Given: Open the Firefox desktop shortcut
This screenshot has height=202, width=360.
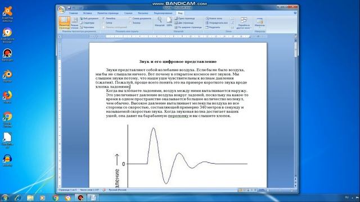Looking at the screenshot, I should pos(7,97).
